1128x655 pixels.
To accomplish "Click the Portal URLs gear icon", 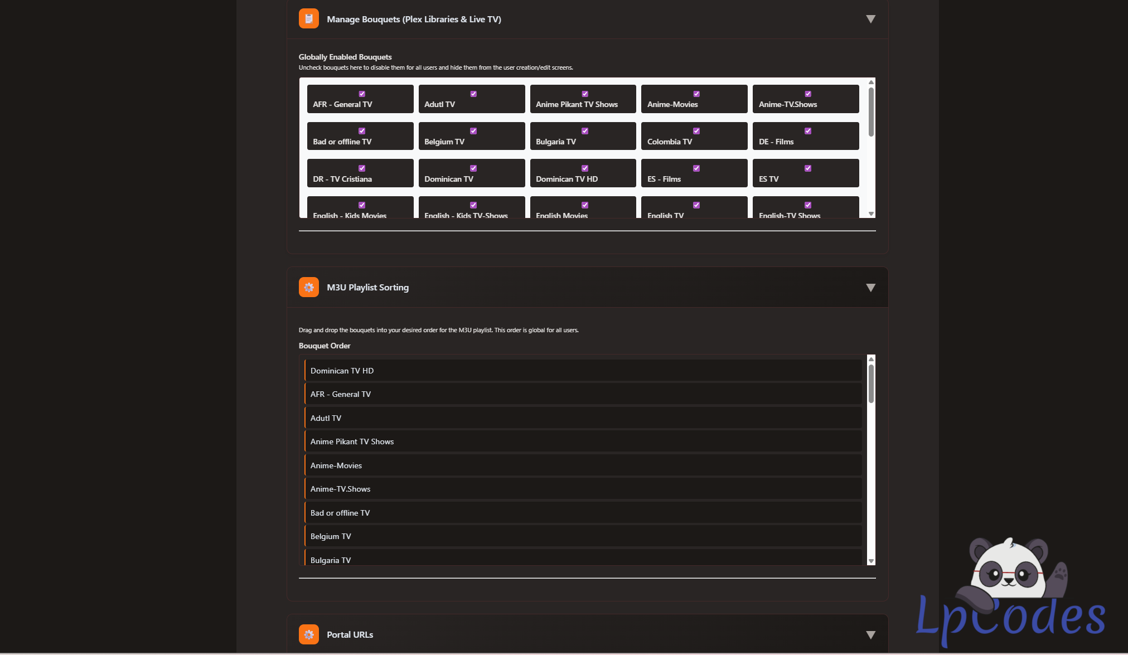I will (x=308, y=634).
